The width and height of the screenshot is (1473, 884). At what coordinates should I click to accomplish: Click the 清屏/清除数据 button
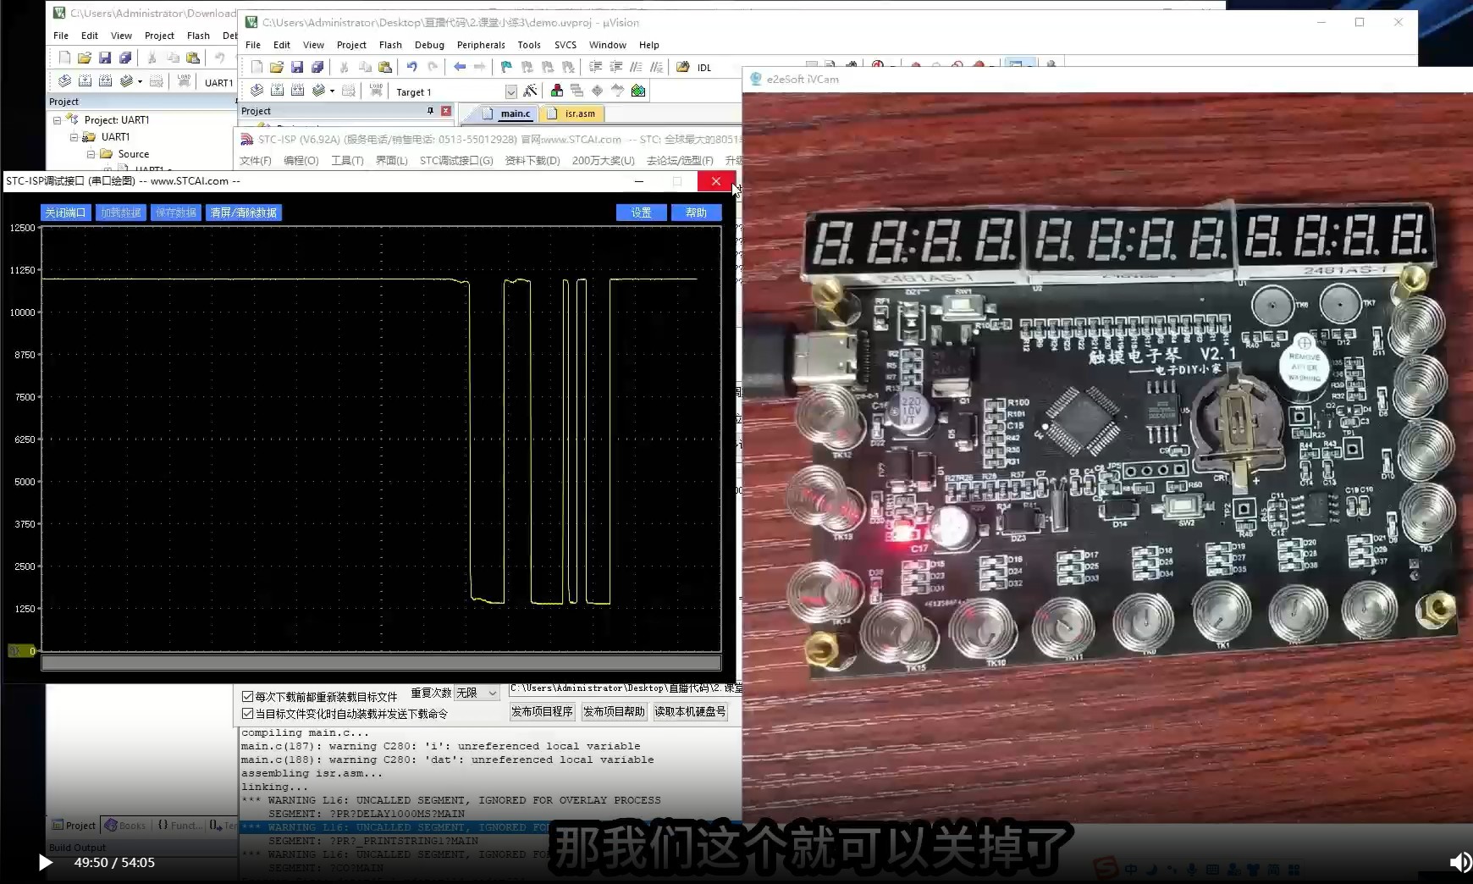pos(244,213)
